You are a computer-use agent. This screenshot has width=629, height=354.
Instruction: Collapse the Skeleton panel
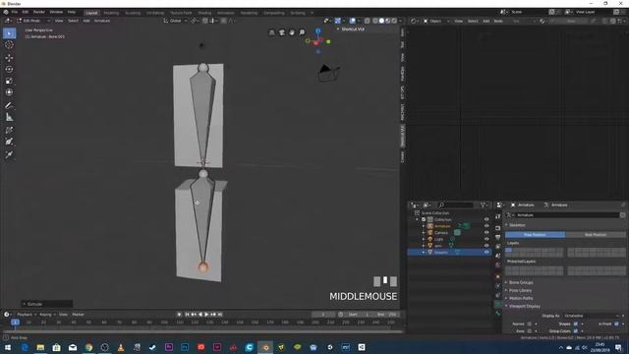(517, 225)
